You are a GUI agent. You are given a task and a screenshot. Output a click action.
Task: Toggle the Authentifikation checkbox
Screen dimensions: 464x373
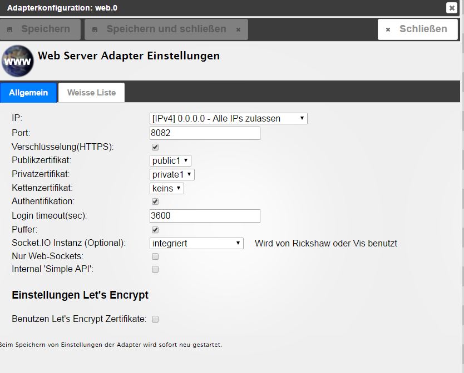[x=155, y=201]
